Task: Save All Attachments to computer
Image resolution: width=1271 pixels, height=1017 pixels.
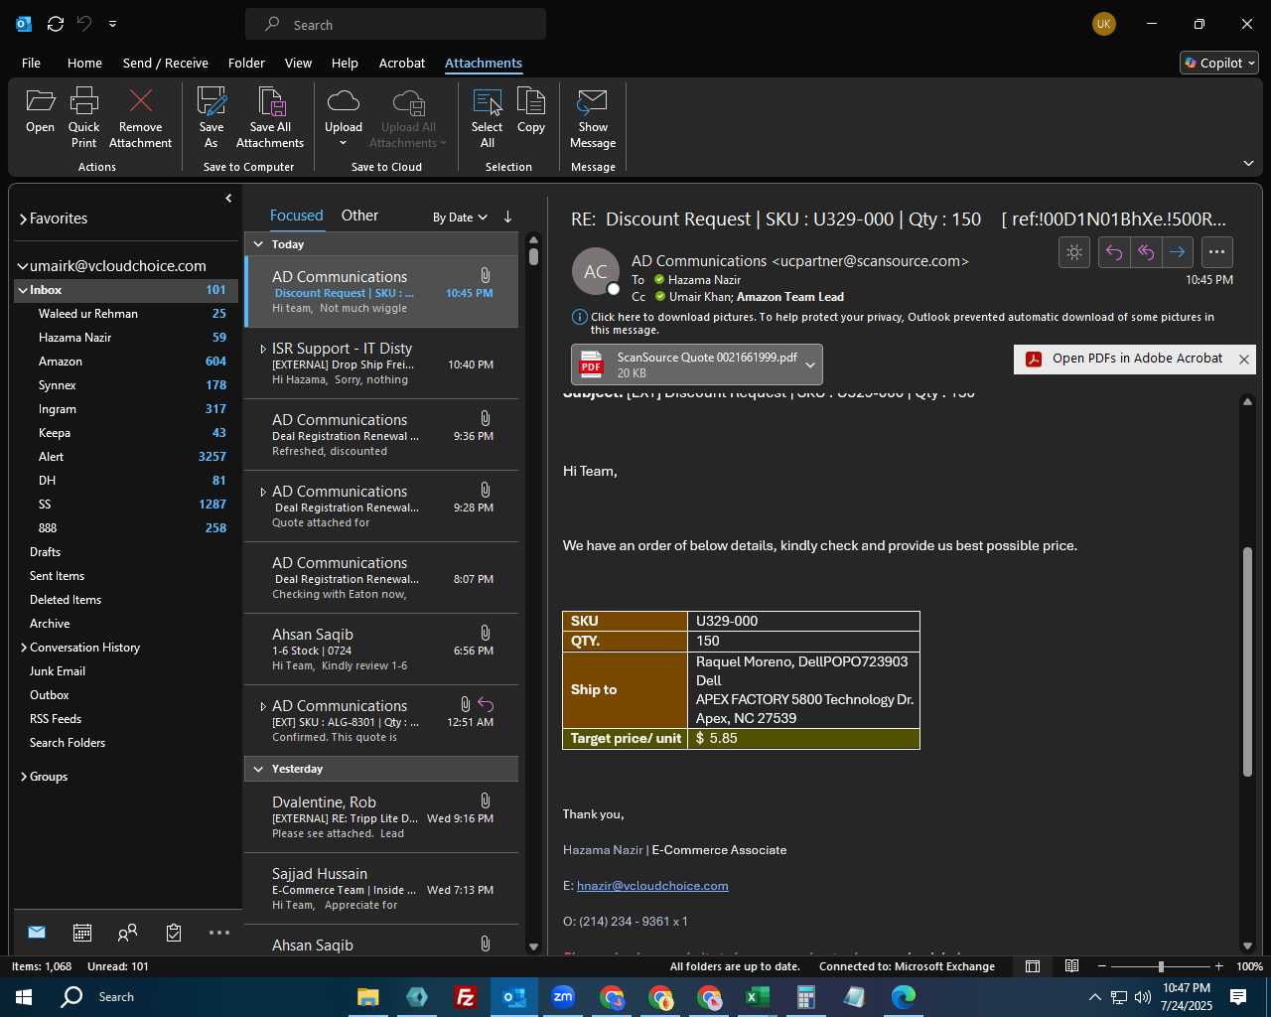Action: (270, 117)
